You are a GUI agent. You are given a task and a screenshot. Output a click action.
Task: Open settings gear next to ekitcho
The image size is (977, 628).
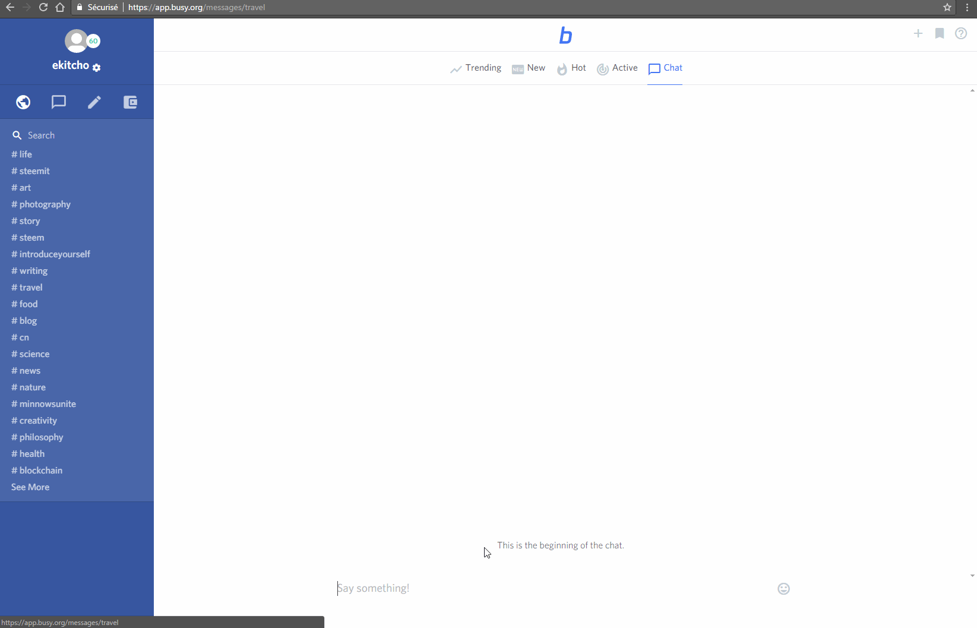97,68
